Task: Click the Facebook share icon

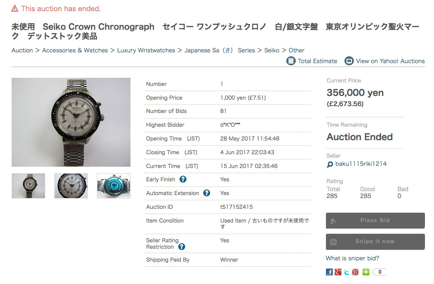Action: point(329,272)
